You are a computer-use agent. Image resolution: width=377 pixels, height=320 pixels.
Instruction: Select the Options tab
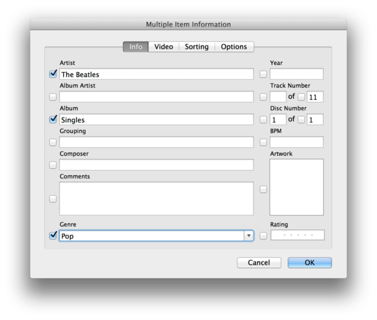pyautogui.click(x=234, y=47)
